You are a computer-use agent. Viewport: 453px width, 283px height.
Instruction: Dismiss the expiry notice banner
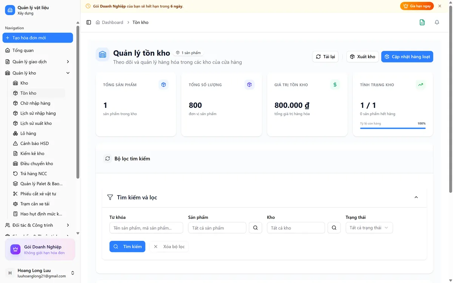pyautogui.click(x=440, y=6)
